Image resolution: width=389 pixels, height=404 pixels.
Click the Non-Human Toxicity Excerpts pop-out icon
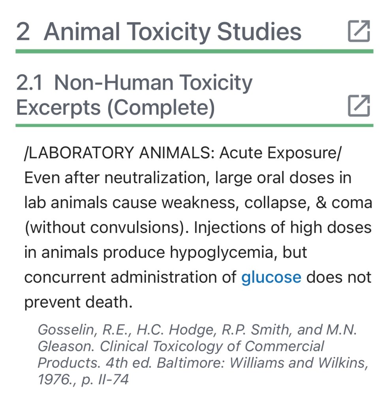click(359, 106)
